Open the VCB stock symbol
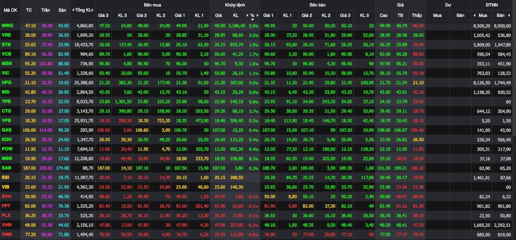516x240 pixels. tap(6, 54)
